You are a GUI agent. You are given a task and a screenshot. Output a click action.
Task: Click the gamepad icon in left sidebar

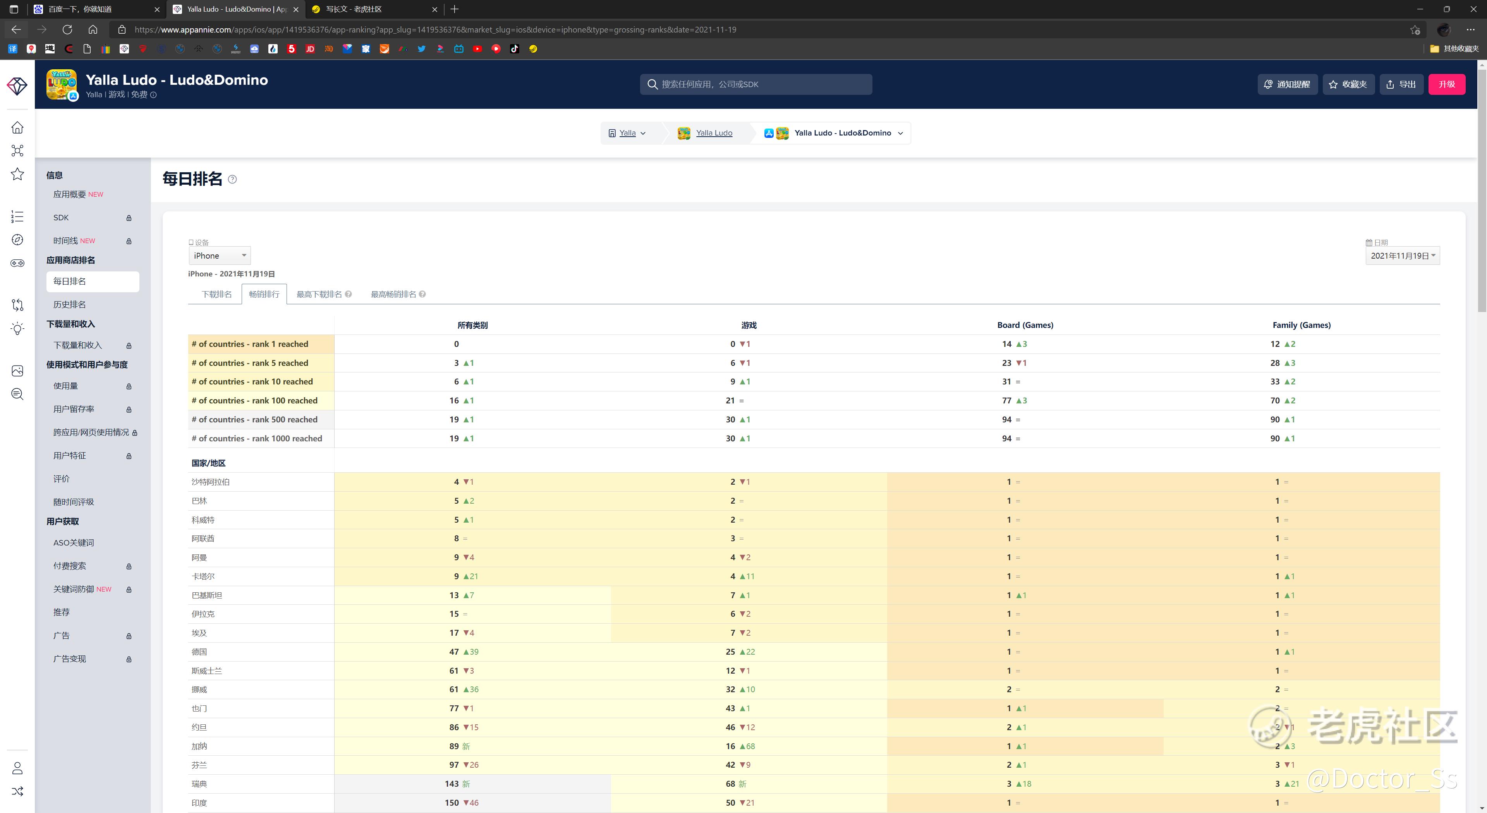17,263
